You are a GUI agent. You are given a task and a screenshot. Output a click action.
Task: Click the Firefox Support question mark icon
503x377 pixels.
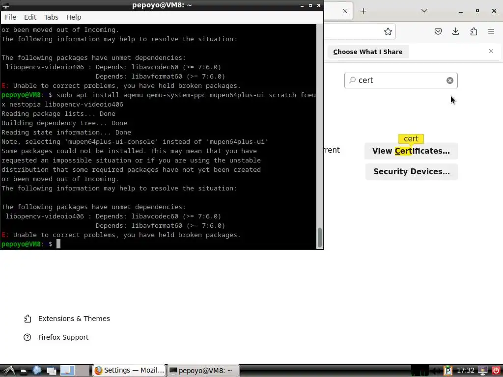(28, 337)
